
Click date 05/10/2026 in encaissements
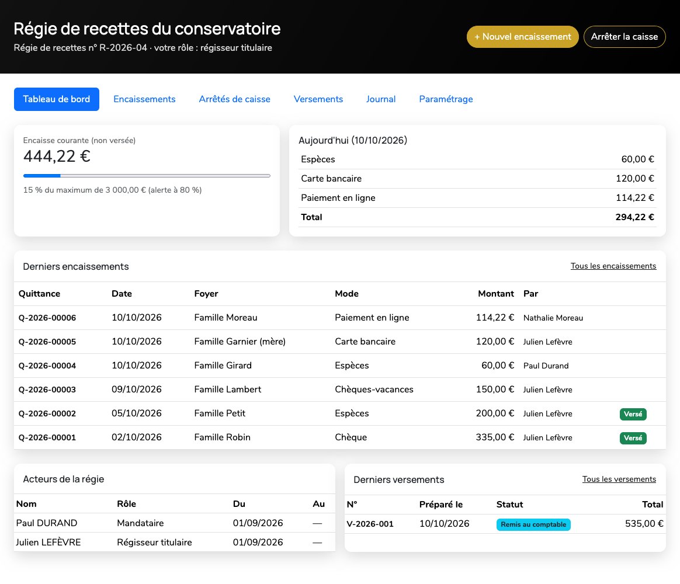137,413
